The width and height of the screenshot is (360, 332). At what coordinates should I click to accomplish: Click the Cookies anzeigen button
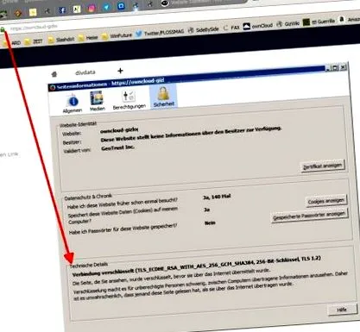[x=326, y=201]
